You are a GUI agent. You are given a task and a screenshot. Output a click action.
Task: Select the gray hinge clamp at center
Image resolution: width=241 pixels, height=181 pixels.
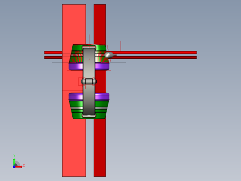point(89,81)
